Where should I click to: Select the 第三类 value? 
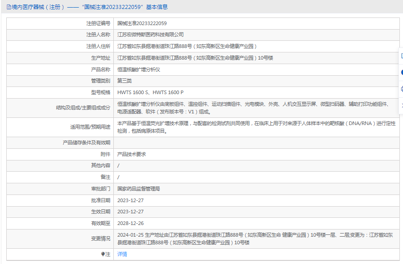point(125,81)
